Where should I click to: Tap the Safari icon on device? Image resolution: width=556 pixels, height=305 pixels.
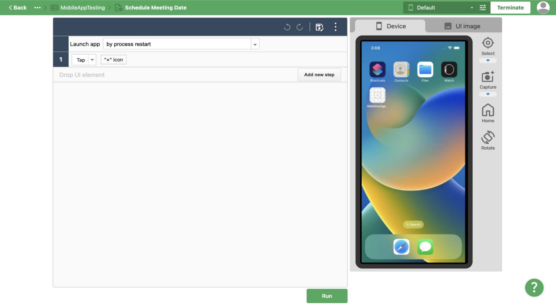[401, 247]
